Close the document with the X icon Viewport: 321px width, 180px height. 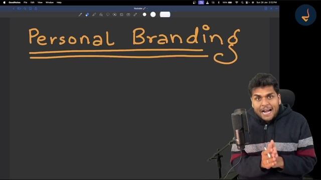point(271,8)
